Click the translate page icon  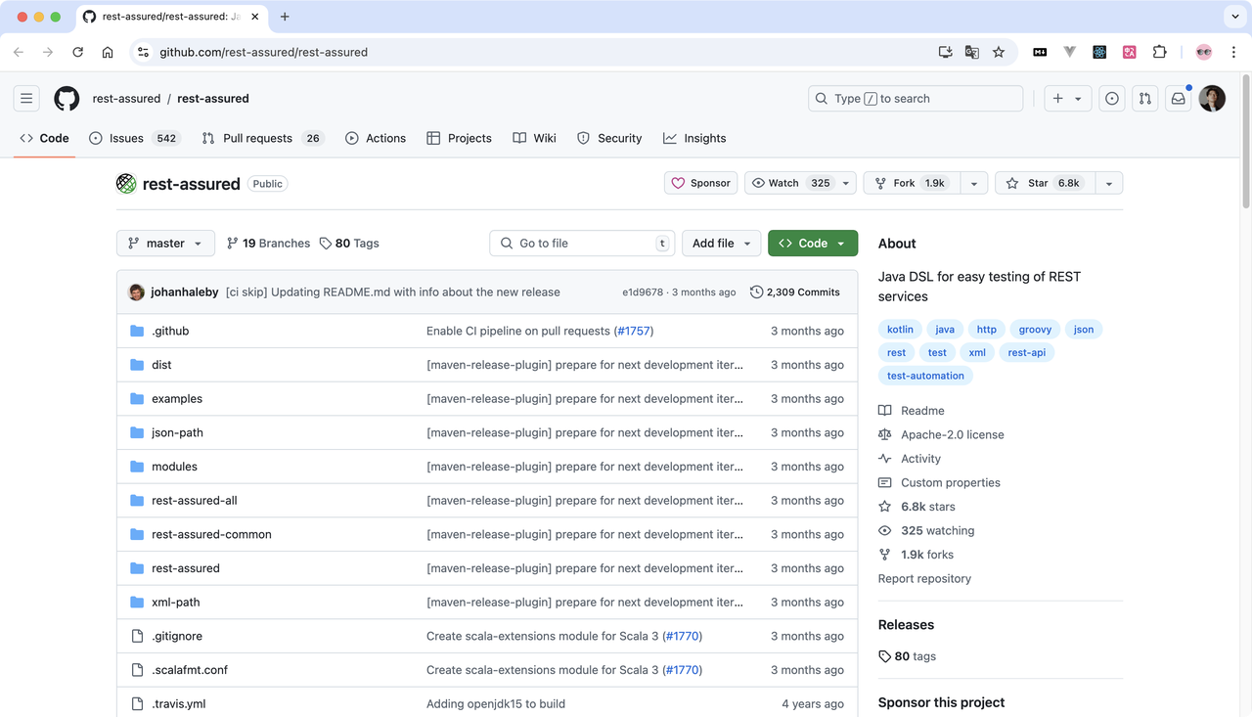(x=971, y=52)
